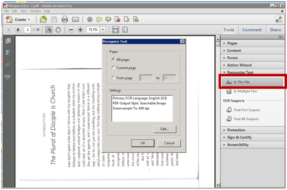Go to next page arrow

point(18,30)
